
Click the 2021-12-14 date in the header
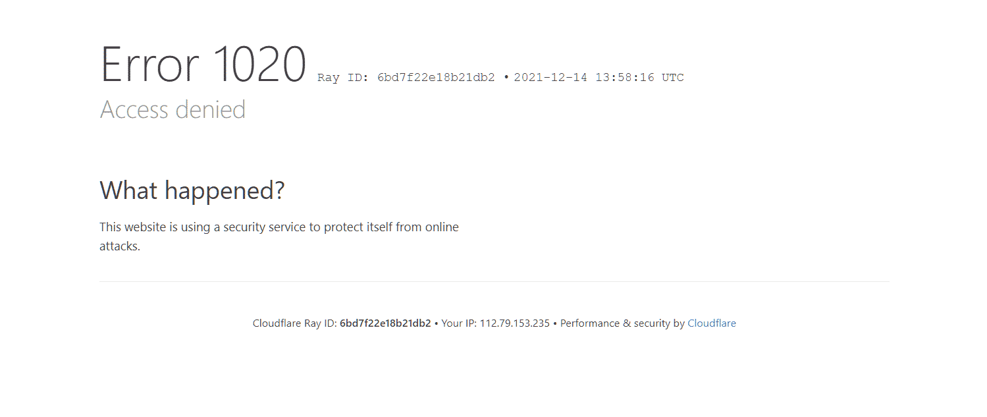[x=551, y=78]
